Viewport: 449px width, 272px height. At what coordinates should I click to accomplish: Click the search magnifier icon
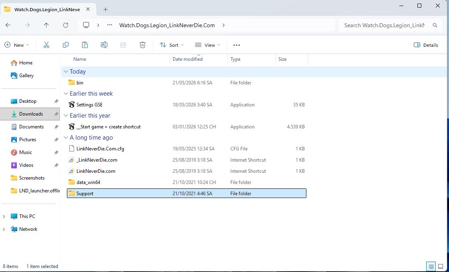tap(435, 25)
